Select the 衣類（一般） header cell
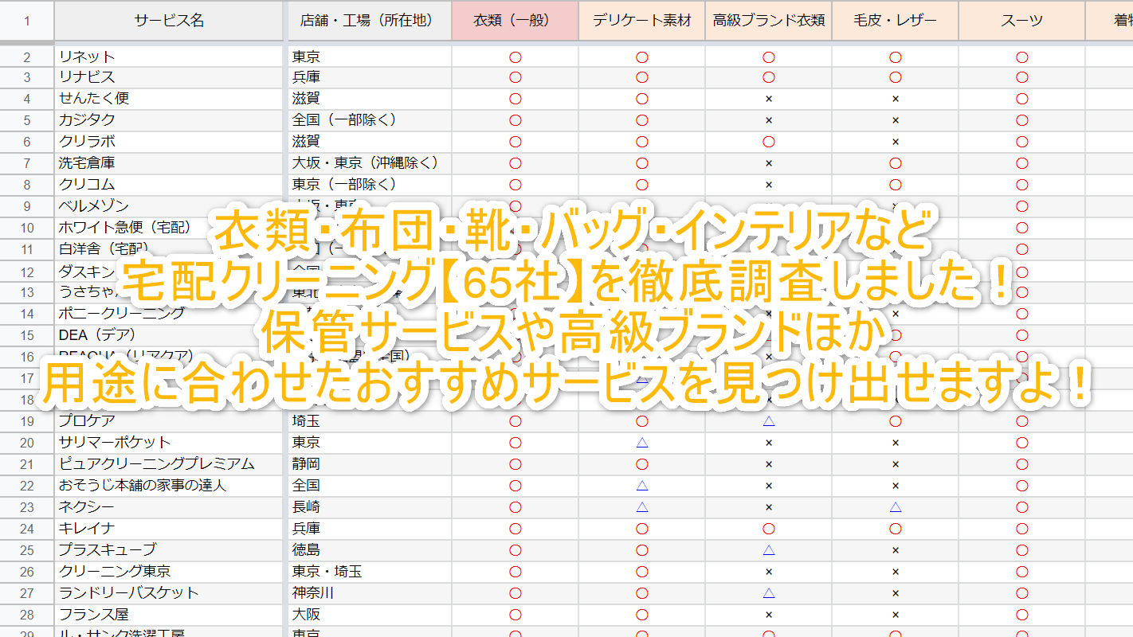1133x637 pixels. click(x=515, y=21)
